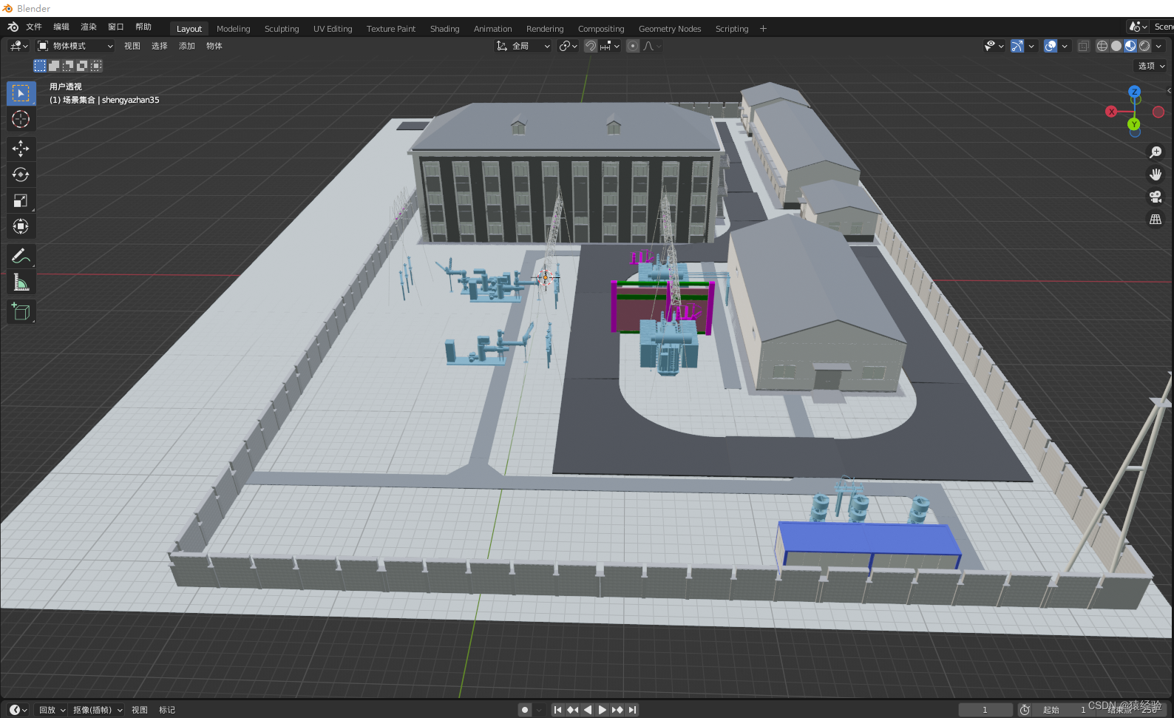
Task: Click the pan view hand icon
Action: [x=1156, y=175]
